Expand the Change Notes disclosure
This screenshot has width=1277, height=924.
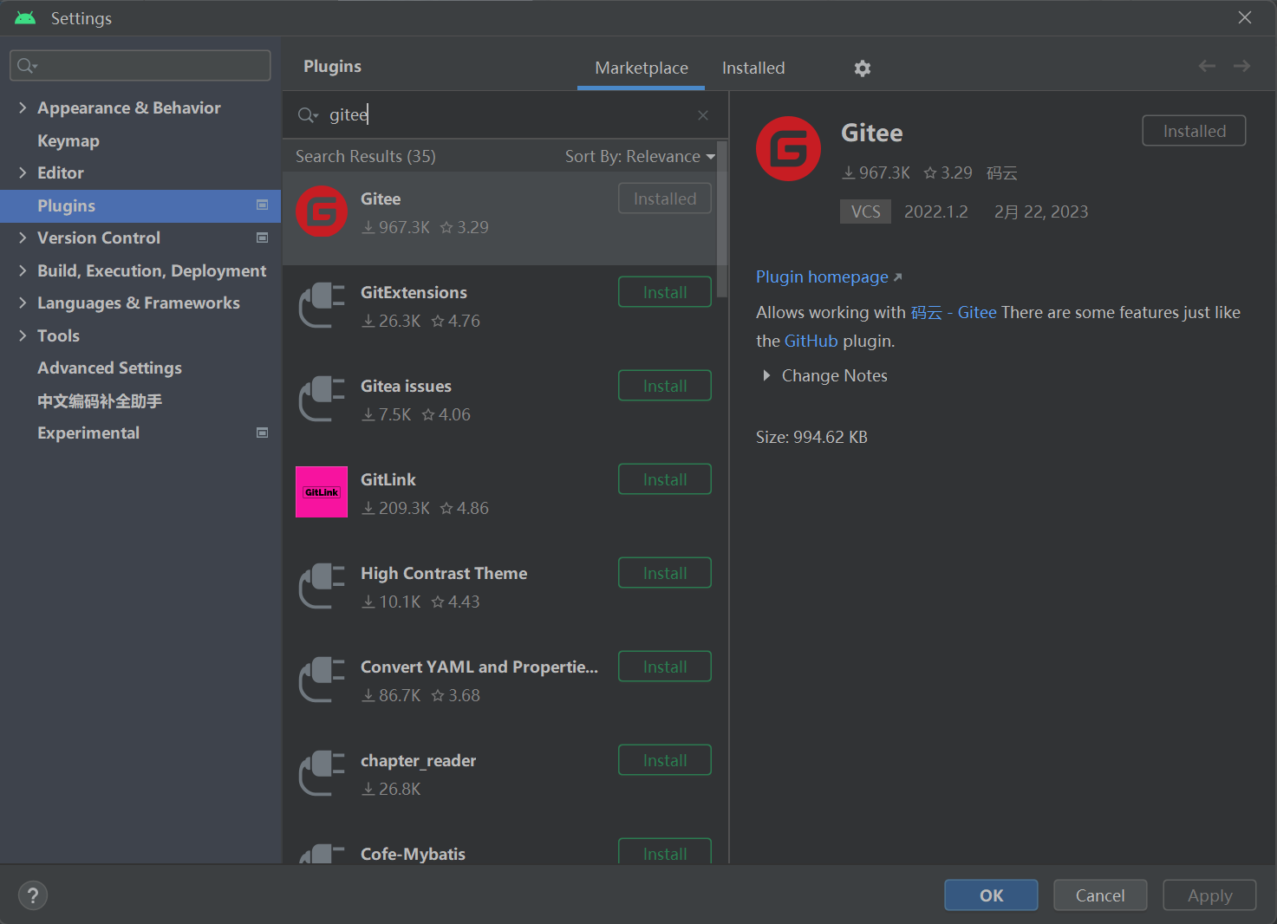[766, 375]
